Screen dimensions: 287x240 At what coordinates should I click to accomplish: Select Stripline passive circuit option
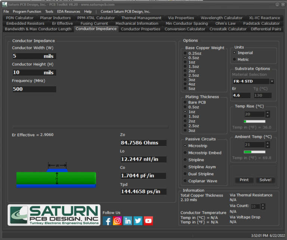tap(185, 160)
